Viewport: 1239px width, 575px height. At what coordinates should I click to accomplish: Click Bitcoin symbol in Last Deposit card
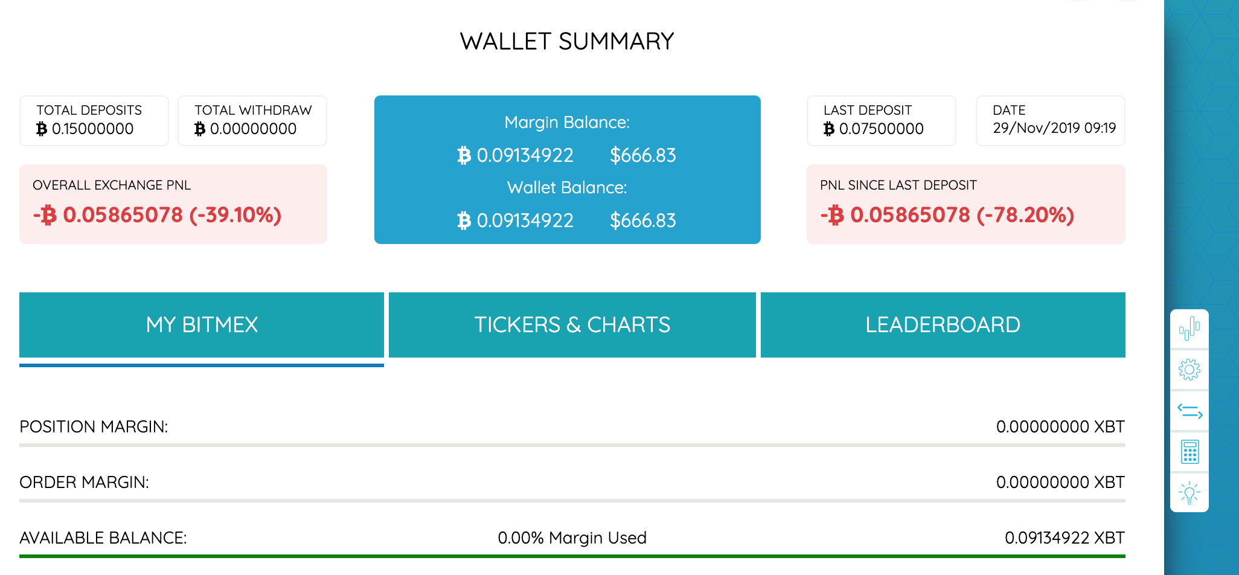coord(829,129)
